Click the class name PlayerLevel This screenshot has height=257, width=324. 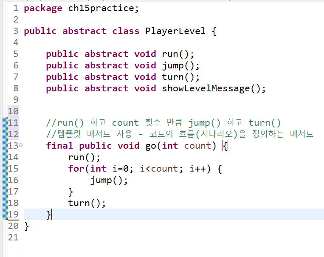[175, 31]
